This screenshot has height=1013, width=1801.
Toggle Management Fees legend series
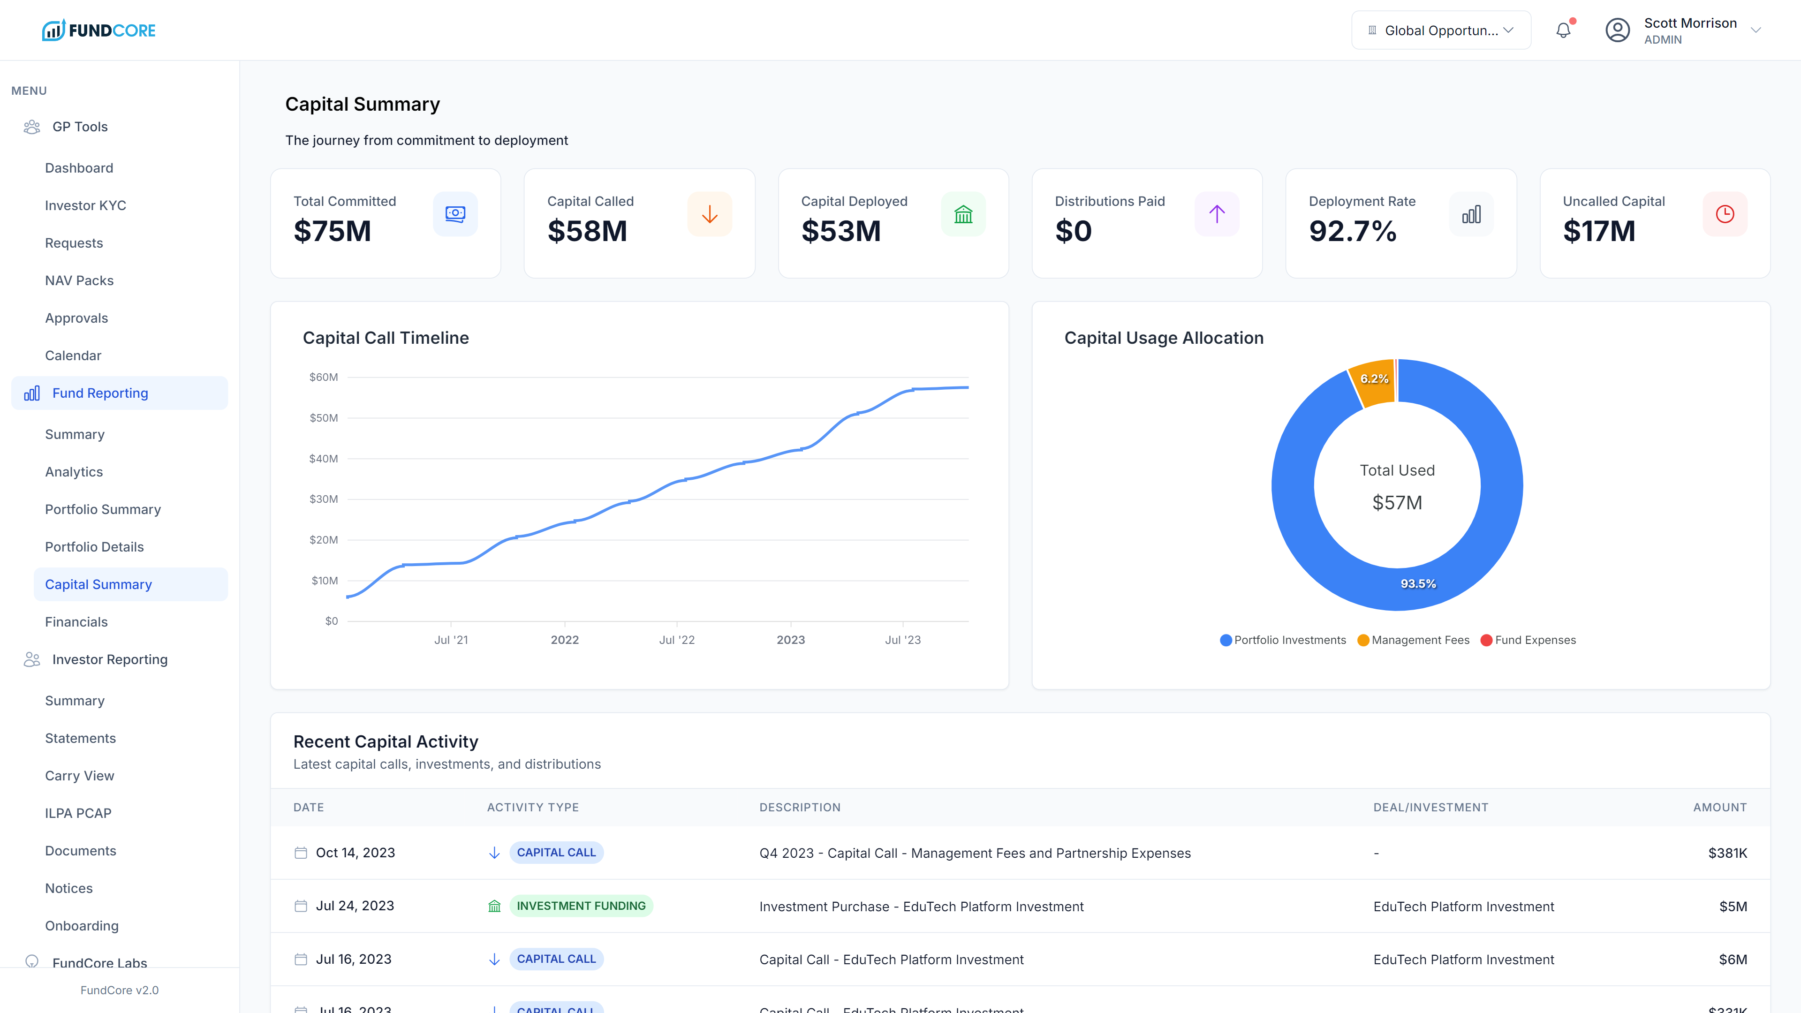pyautogui.click(x=1413, y=640)
